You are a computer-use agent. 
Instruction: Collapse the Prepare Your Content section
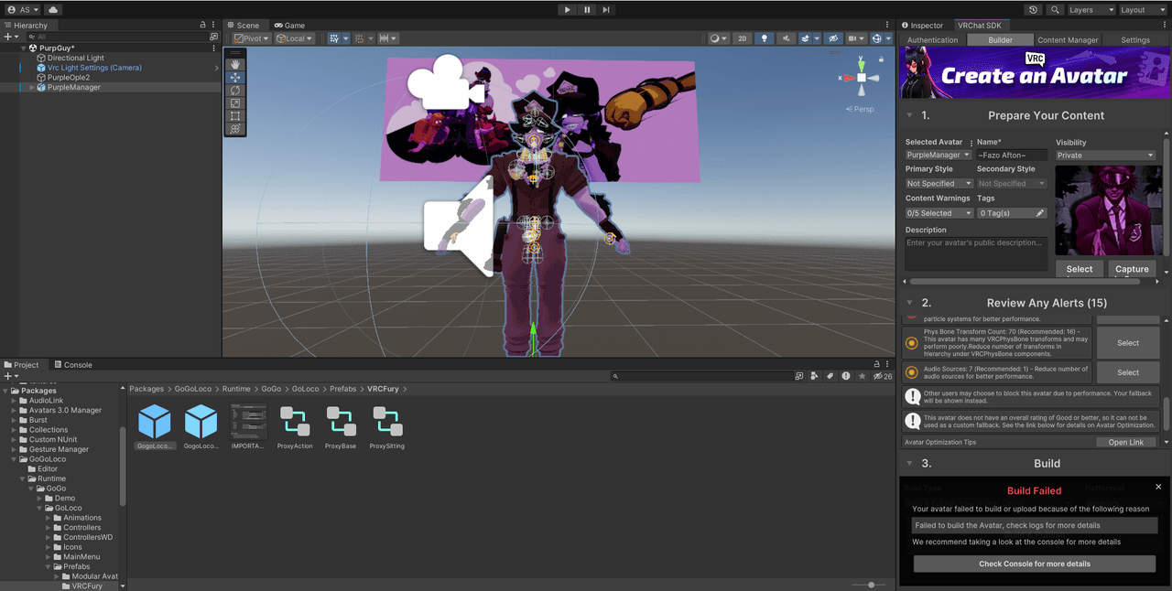click(x=909, y=116)
